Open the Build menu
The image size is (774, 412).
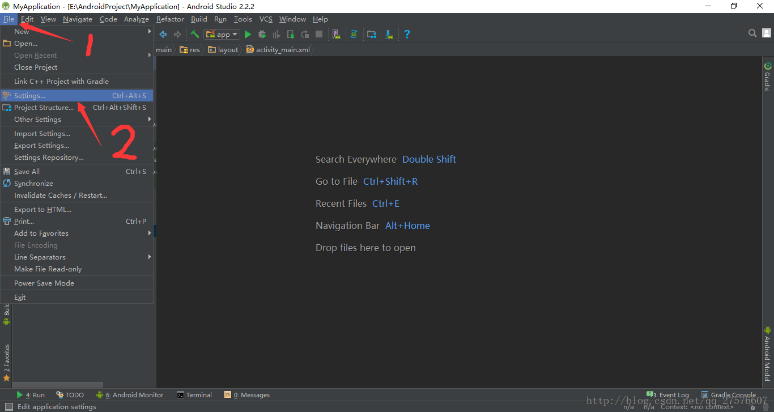point(199,19)
